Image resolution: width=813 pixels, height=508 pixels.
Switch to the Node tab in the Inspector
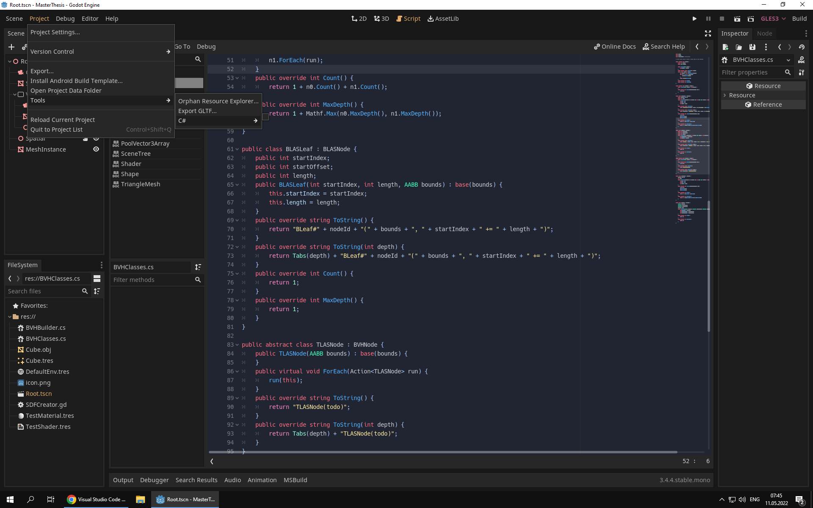(x=765, y=33)
